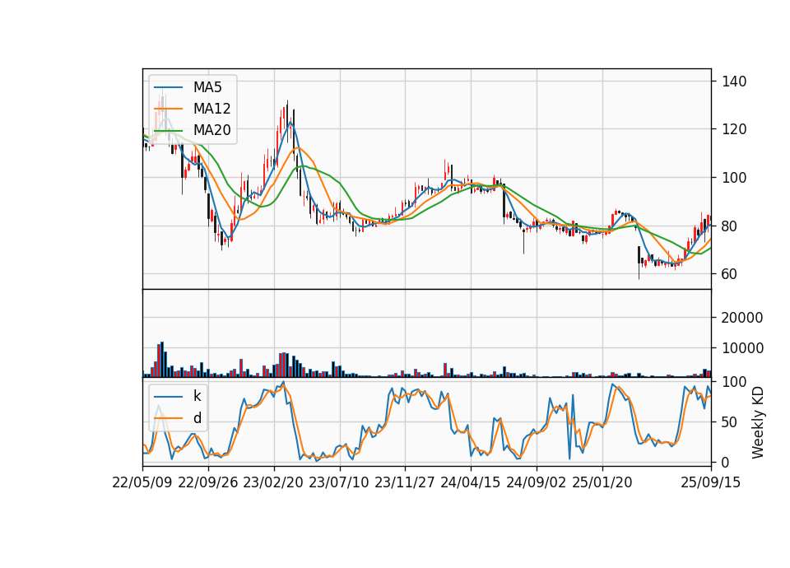This screenshot has height=568, width=790.
Task: Click the 24/04/15 date tick label
Action: click(x=471, y=482)
